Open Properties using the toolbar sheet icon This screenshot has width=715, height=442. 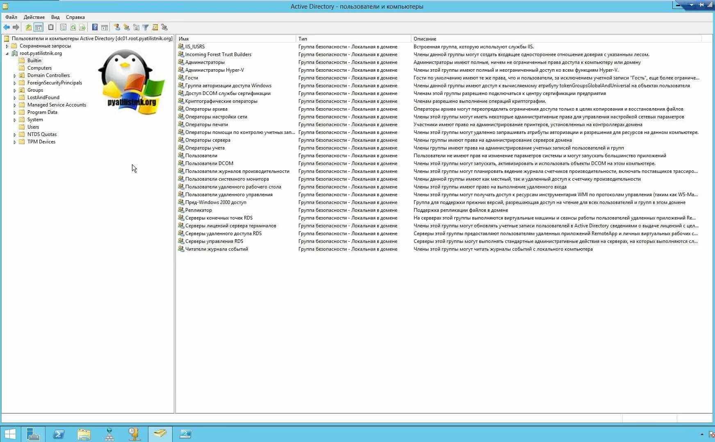[x=63, y=27]
